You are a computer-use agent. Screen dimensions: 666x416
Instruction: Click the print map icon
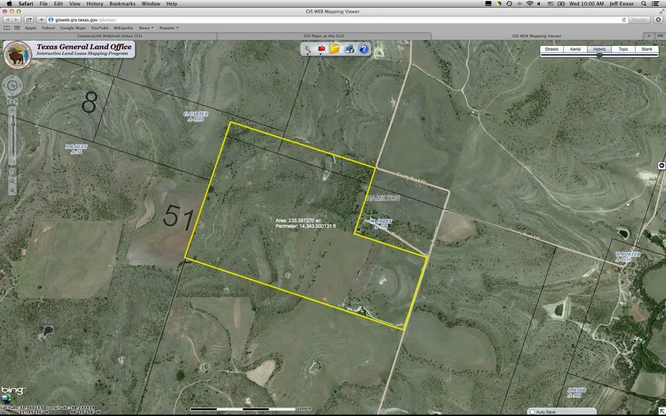tap(349, 49)
